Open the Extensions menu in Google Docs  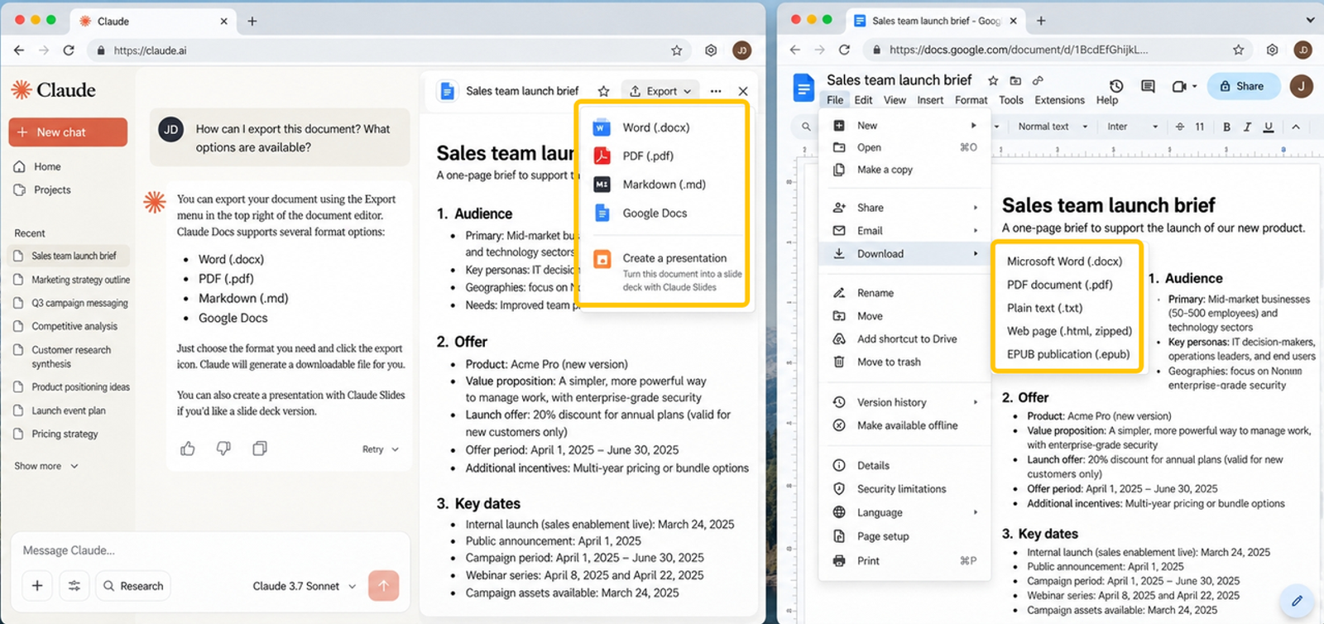coord(1059,100)
